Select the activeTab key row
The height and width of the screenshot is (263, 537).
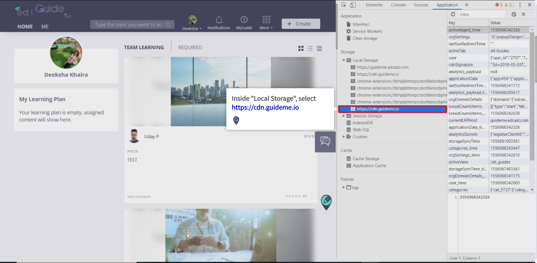pyautogui.click(x=488, y=51)
